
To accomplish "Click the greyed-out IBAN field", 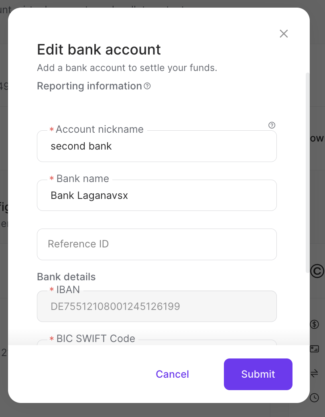I will [156, 306].
